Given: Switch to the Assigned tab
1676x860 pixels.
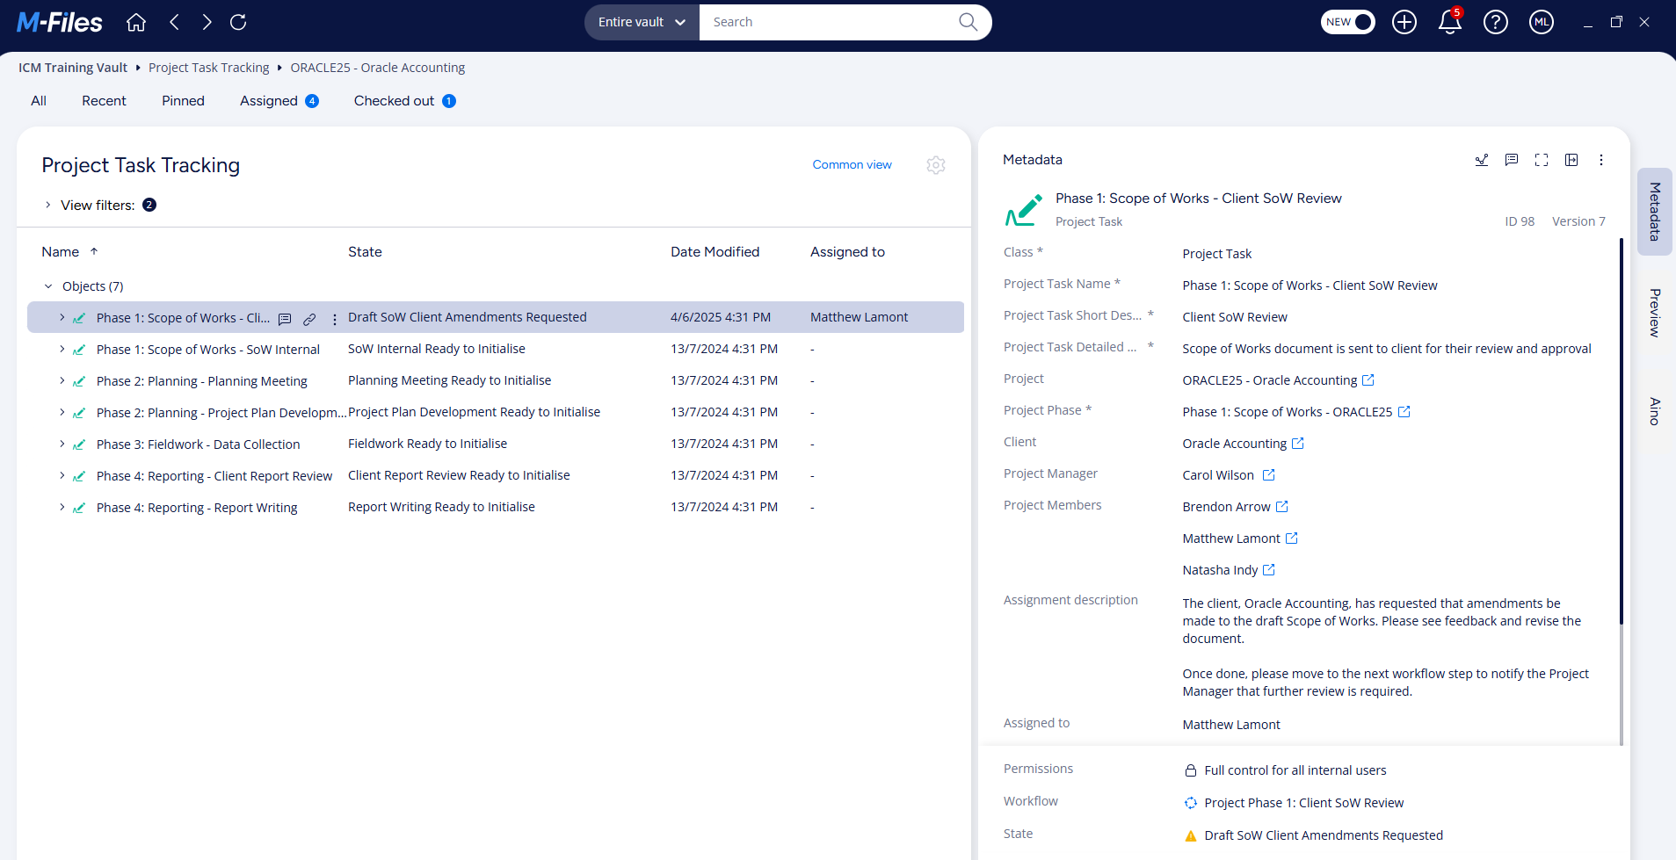Looking at the screenshot, I should point(269,101).
